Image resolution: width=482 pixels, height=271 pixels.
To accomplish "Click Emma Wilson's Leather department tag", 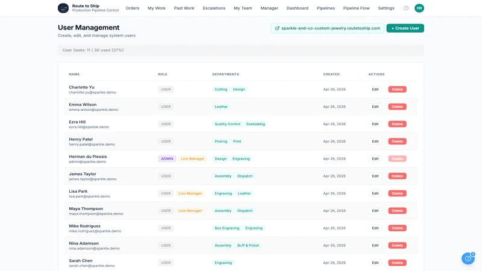I will tap(221, 107).
